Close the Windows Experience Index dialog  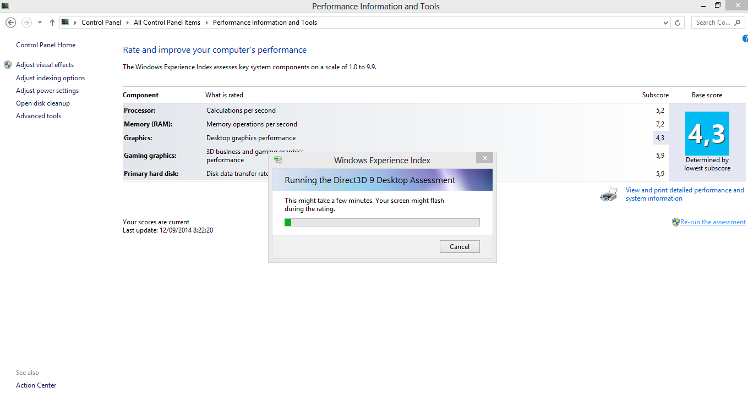click(484, 158)
